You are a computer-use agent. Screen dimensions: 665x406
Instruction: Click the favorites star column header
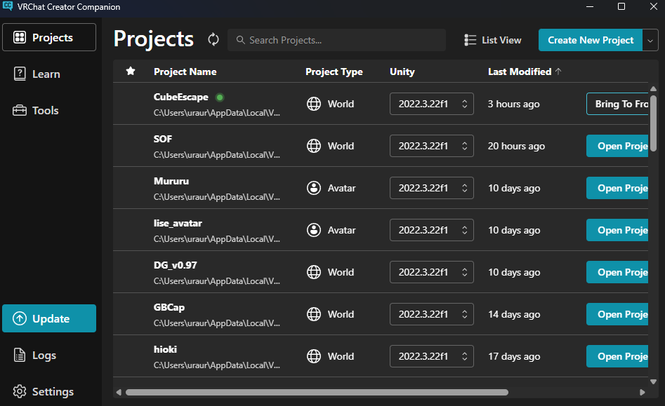[x=131, y=72]
